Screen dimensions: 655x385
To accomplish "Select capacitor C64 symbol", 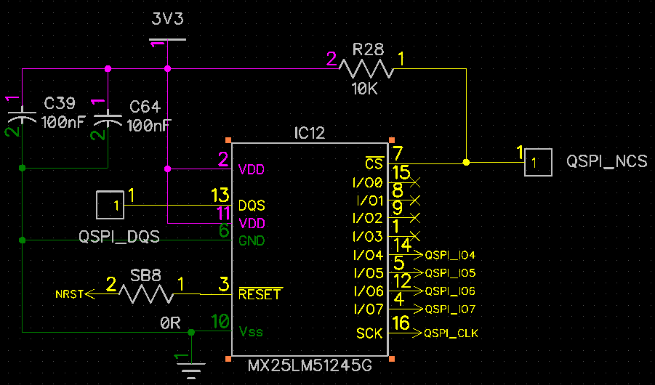I will click(x=108, y=118).
